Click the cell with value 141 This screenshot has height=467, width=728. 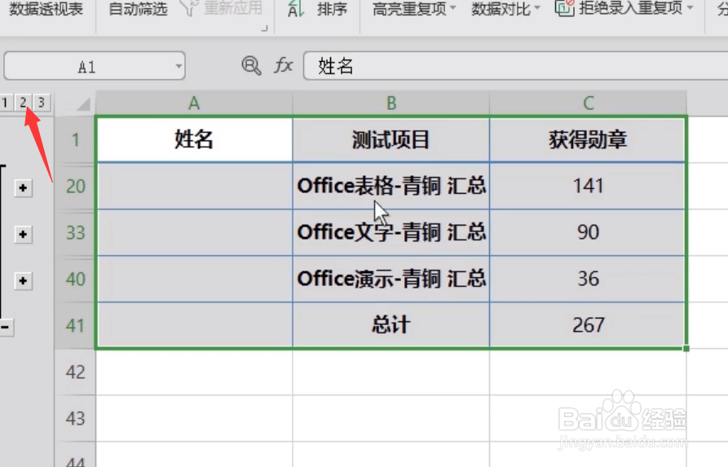click(x=588, y=186)
